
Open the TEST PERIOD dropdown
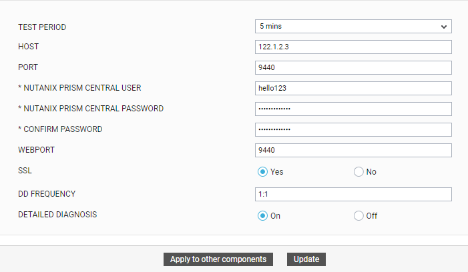click(x=353, y=26)
